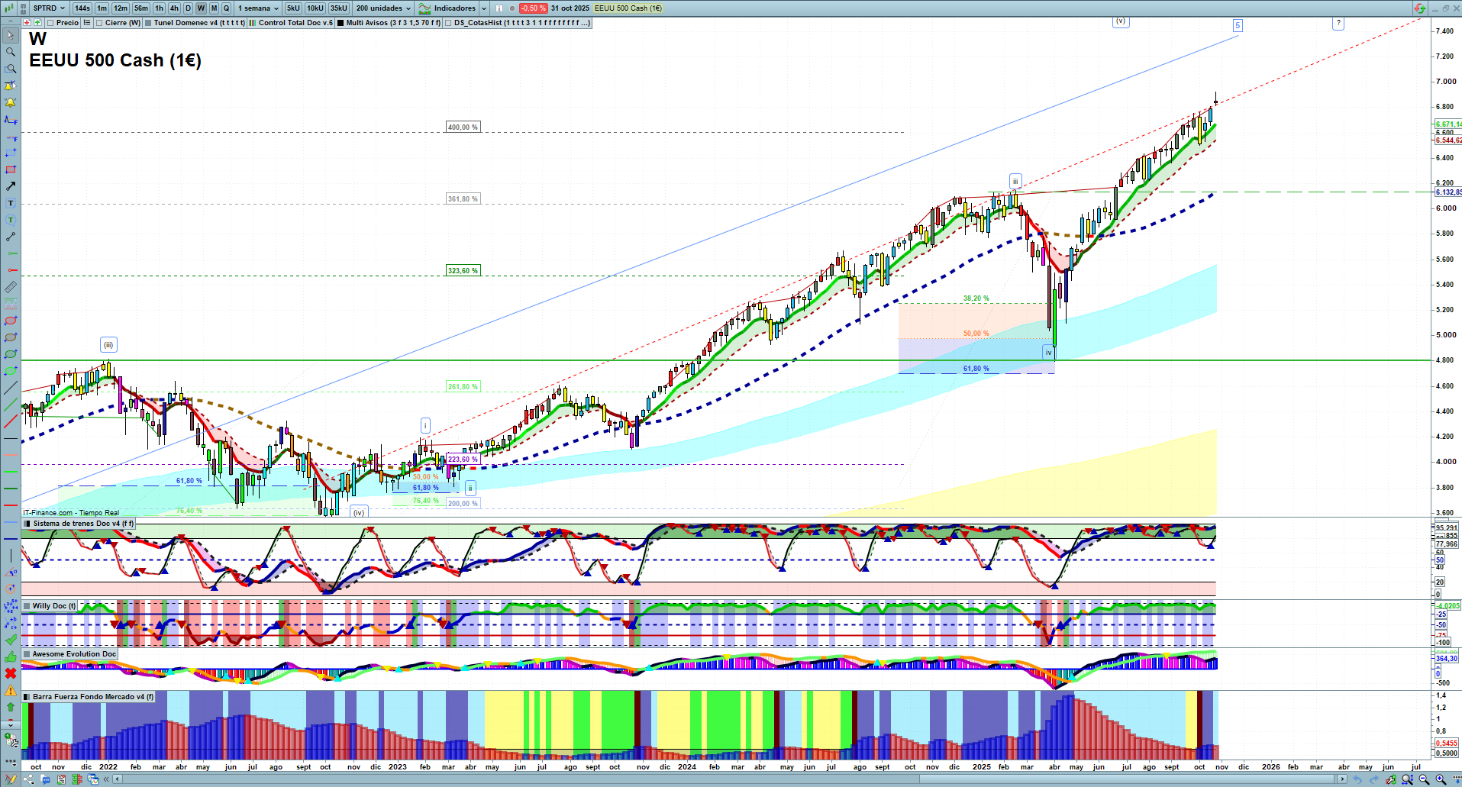
Task: Click the 12m timeframe button
Action: tap(121, 8)
